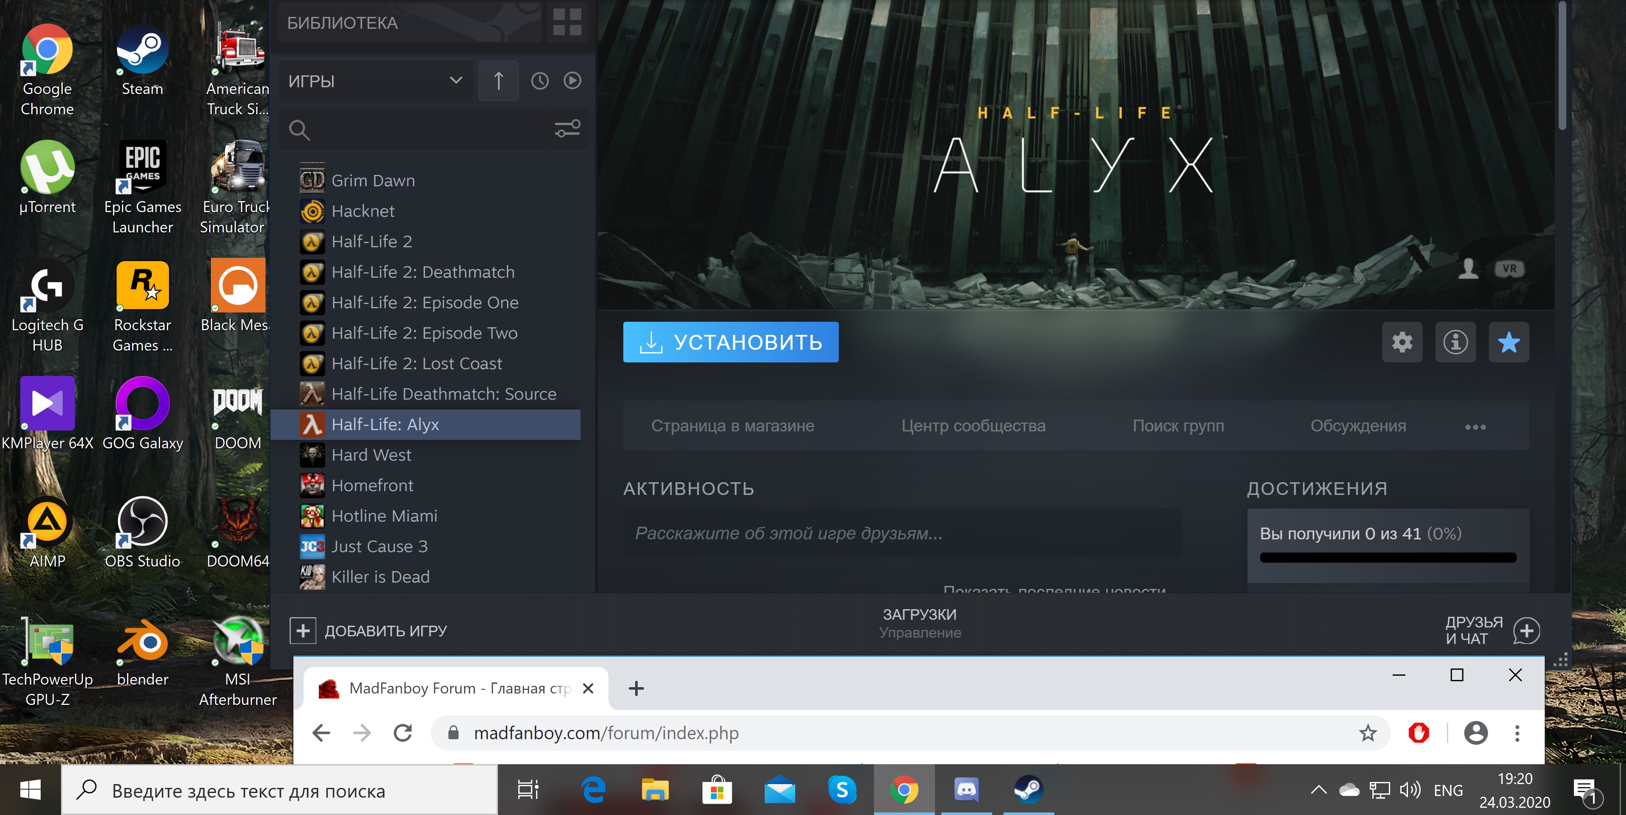Click Steam window vertical scrollbar
This screenshot has width=1626, height=815.
tap(1562, 66)
